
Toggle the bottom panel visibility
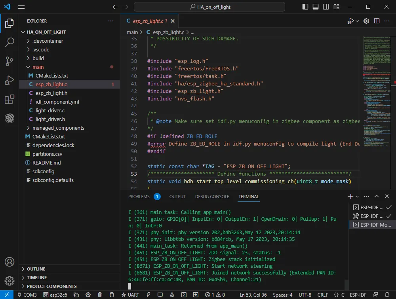(316, 7)
